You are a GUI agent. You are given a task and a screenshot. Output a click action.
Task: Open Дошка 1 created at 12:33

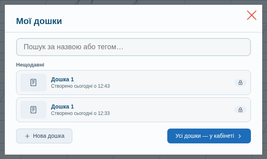click(x=133, y=110)
